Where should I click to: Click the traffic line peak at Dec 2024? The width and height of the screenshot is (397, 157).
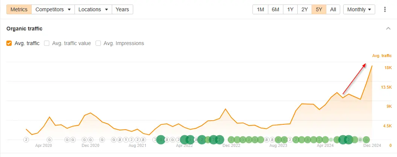tap(372, 66)
